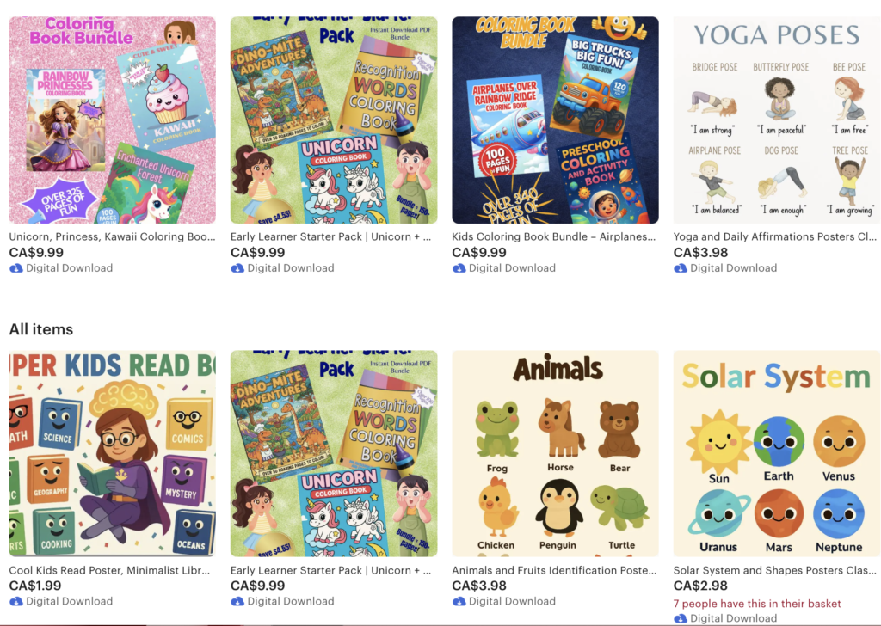Open the Unicorn, Princess, Kawaii Coloring title link
The height and width of the screenshot is (626, 881).
113,237
